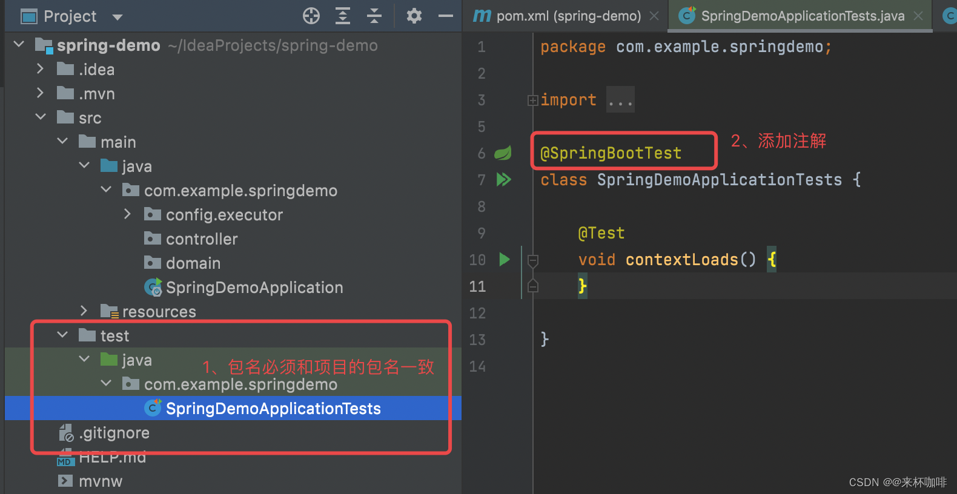Image resolution: width=957 pixels, height=494 pixels.
Task: Click the folded import ellipsis placeholder
Action: point(620,100)
